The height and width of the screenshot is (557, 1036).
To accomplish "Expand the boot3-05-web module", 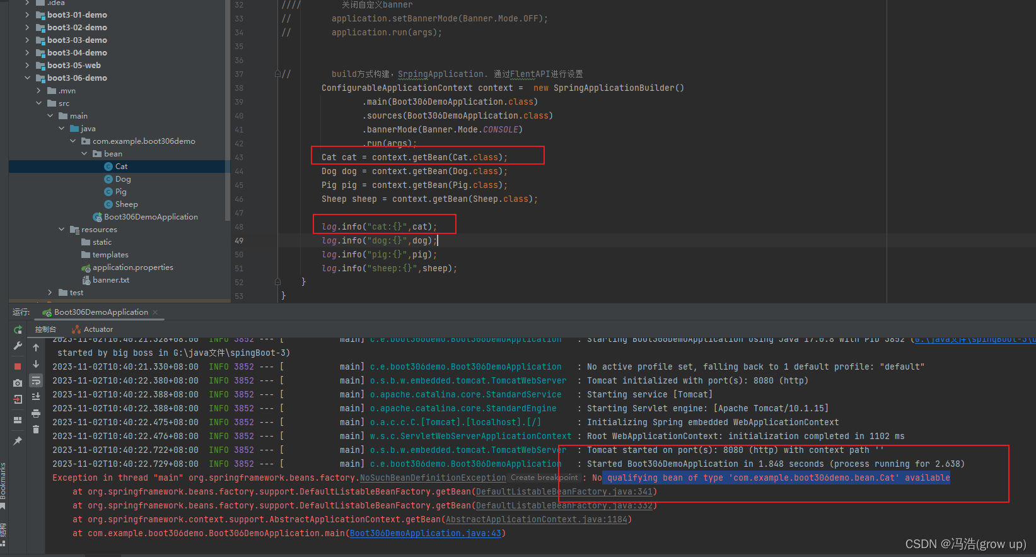I will coord(27,65).
